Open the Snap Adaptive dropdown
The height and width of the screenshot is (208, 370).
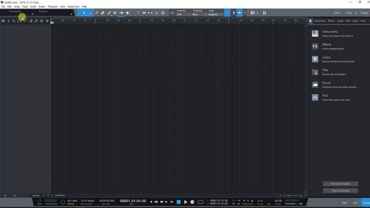click(215, 14)
